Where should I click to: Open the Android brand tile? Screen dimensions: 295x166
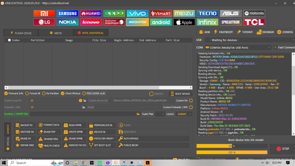tap(161, 22)
